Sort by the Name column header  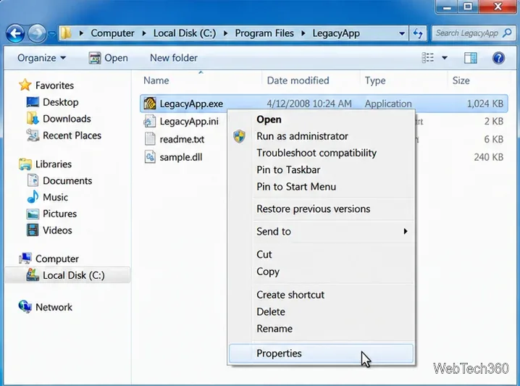[156, 80]
